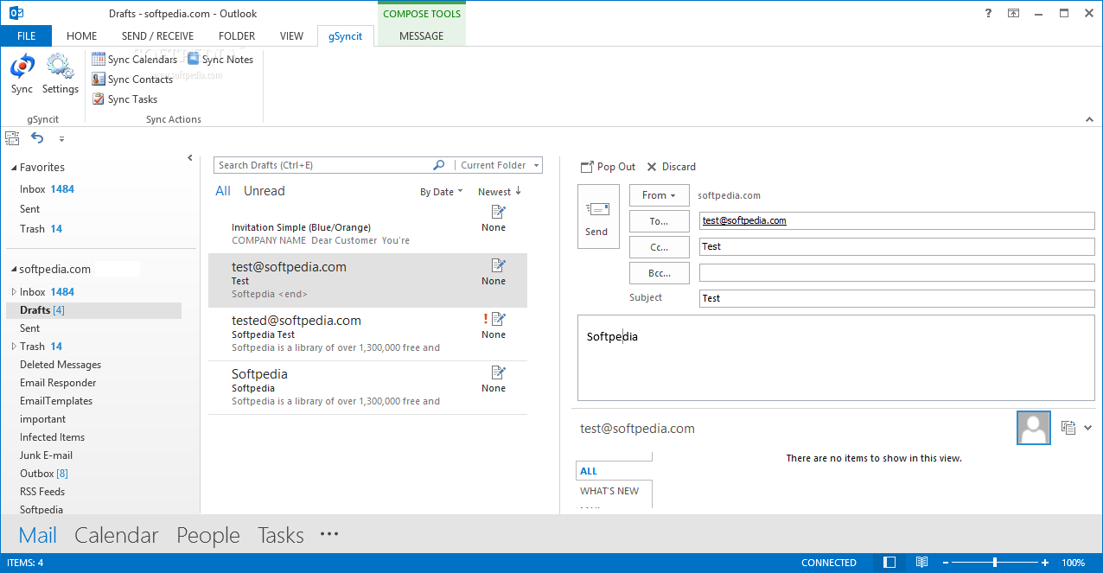Open the People navigation view

(x=208, y=535)
